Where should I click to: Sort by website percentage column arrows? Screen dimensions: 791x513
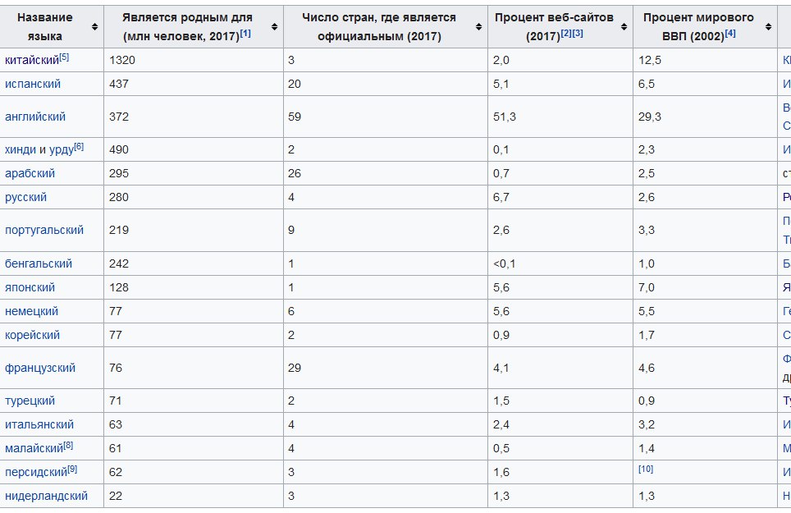click(x=625, y=27)
